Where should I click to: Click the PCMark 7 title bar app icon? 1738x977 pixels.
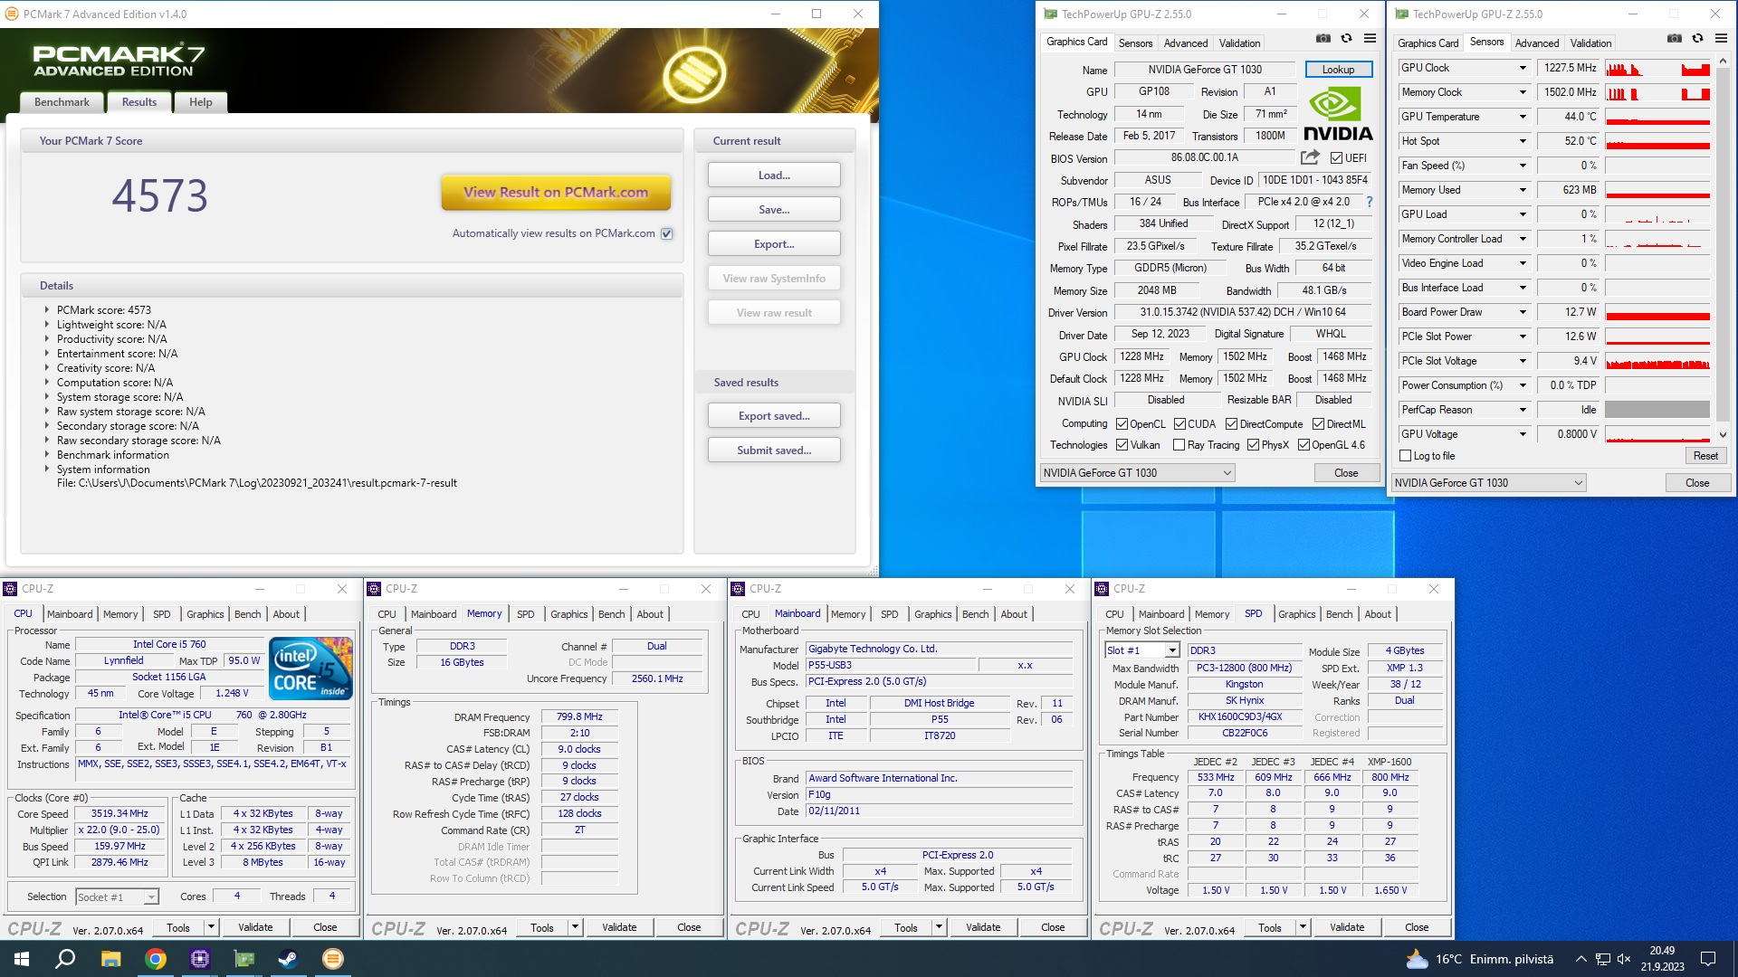[x=12, y=14]
